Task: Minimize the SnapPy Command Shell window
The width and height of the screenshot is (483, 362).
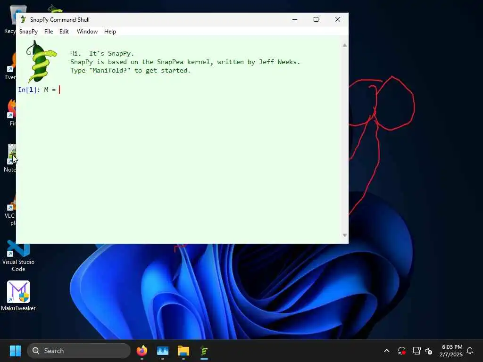Action: point(295,19)
